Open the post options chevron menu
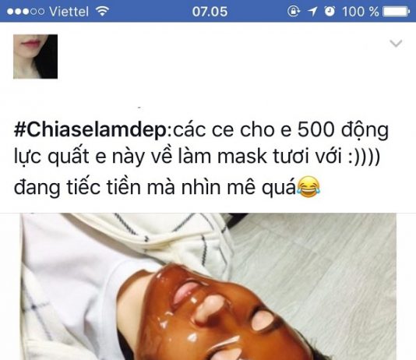This screenshot has width=416, height=360. click(x=396, y=44)
